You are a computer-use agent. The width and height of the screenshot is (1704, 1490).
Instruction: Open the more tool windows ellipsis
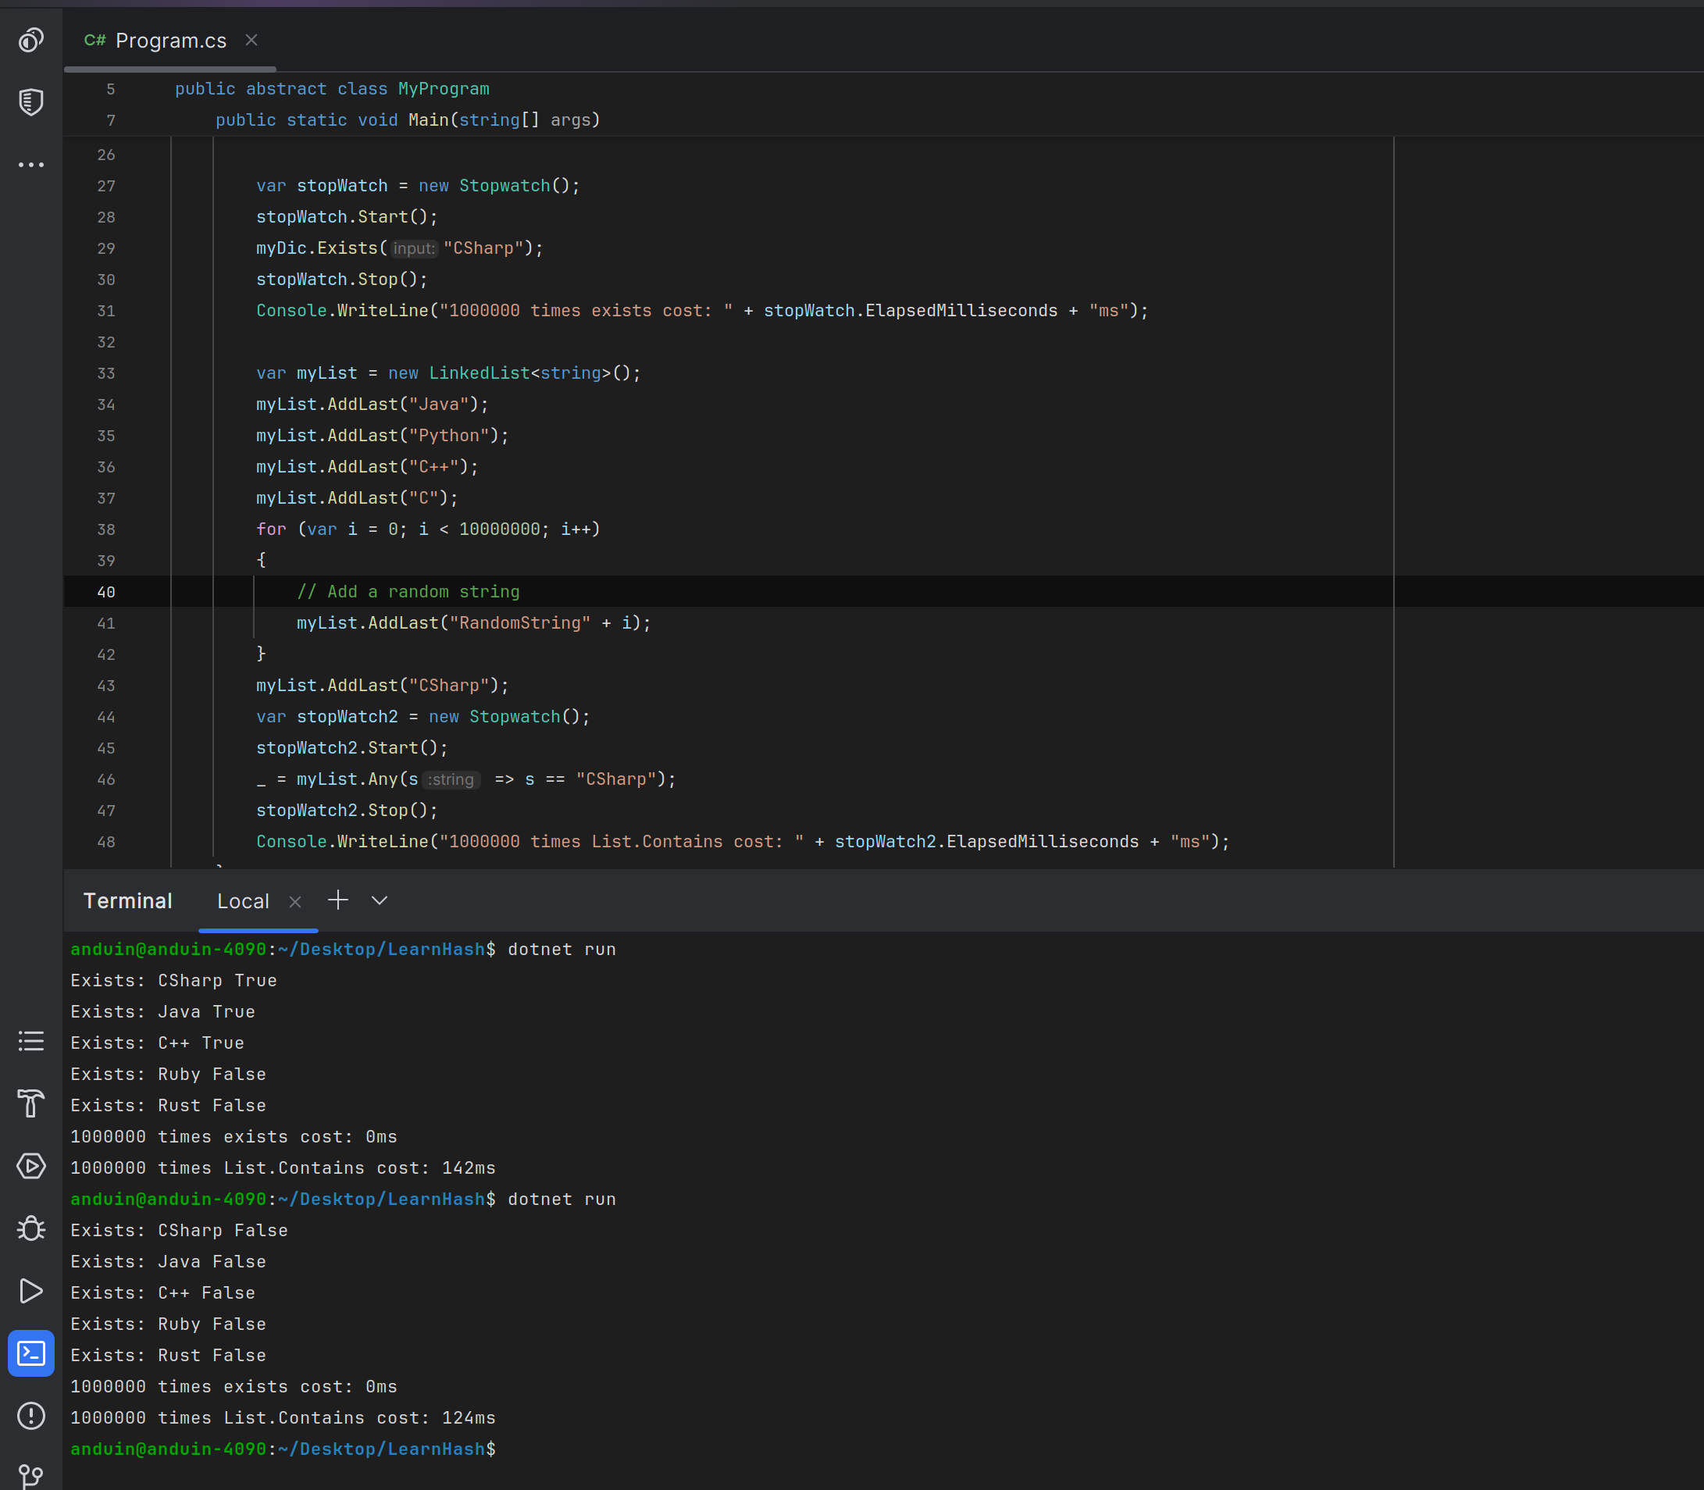click(30, 165)
